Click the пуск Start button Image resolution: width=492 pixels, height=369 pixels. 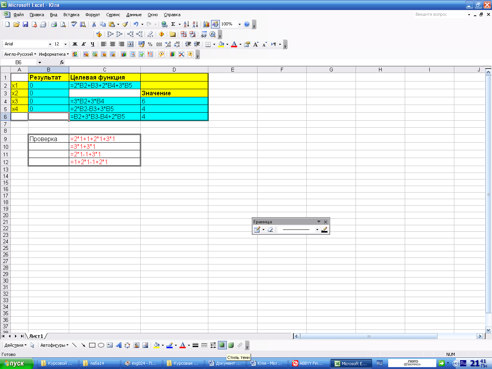click(17, 363)
